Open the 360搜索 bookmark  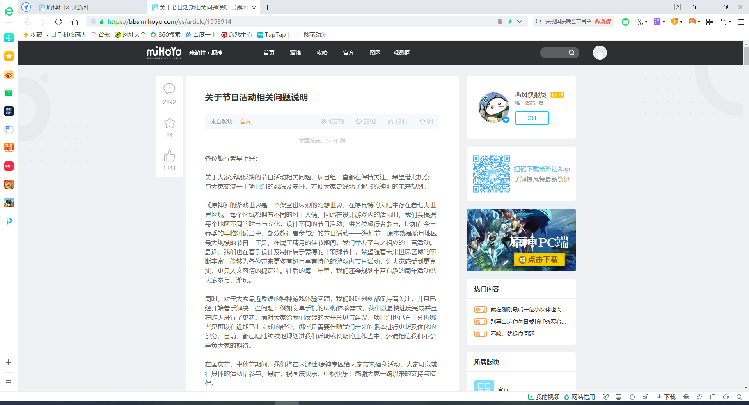[166, 35]
